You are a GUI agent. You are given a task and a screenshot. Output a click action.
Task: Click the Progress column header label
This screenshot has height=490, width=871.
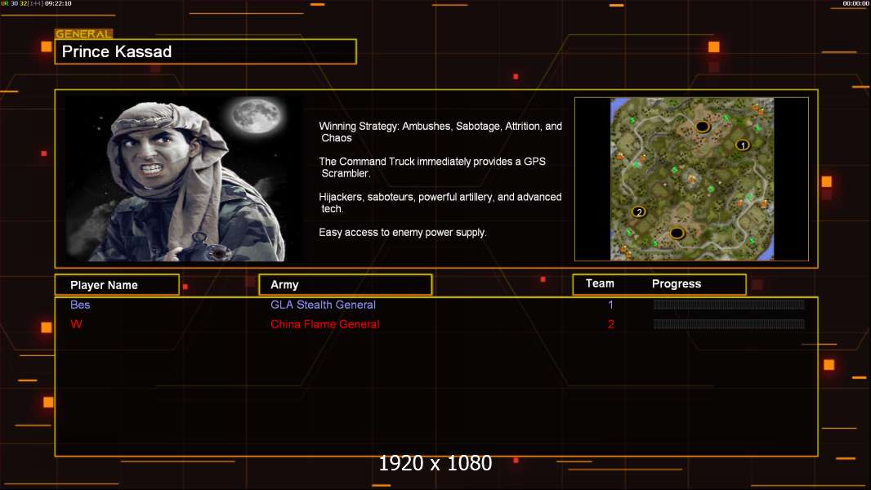pos(676,284)
